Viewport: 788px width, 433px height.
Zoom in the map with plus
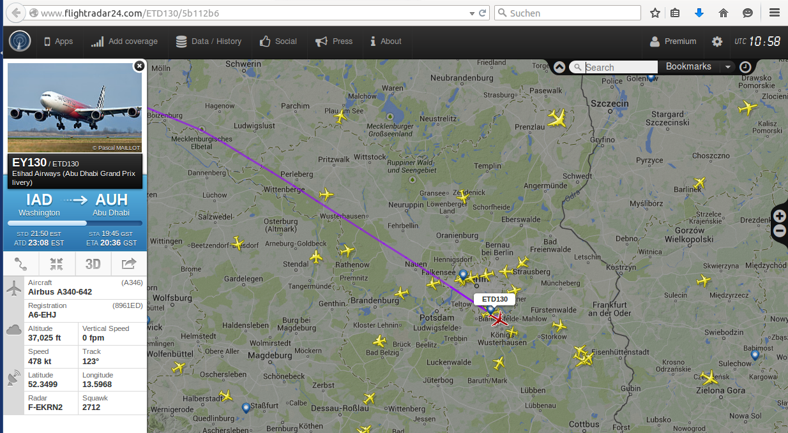point(780,216)
